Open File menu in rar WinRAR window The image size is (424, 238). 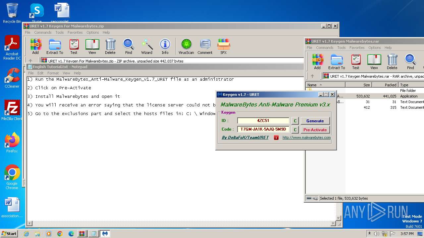click(x=309, y=48)
